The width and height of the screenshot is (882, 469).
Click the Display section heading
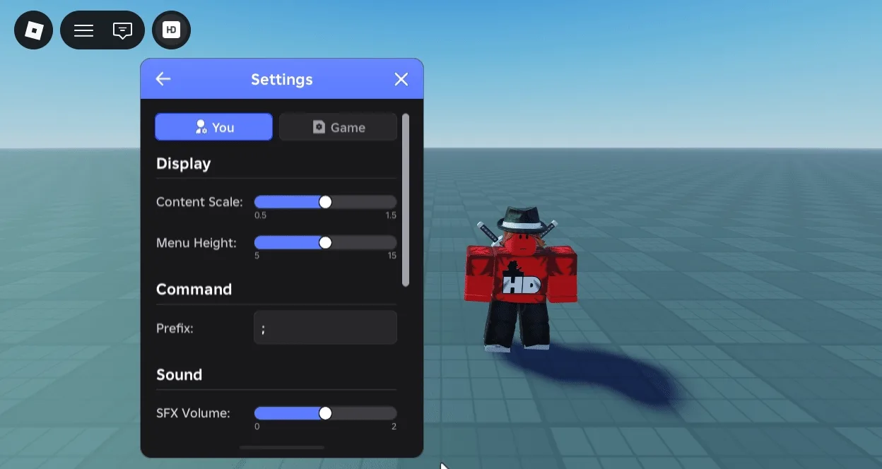(184, 164)
